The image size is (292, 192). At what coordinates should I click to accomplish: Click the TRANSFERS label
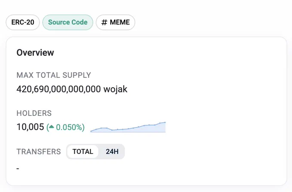tap(39, 151)
